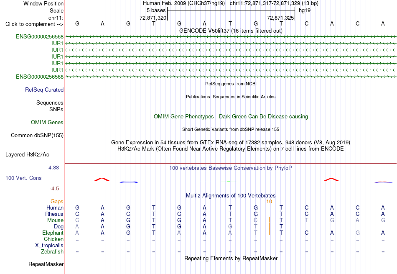
Task: Click 'Click to complement -->' label
Action: 34,24
